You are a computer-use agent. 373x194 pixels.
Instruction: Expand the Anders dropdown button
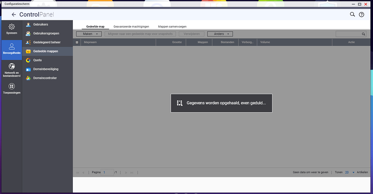click(x=220, y=34)
